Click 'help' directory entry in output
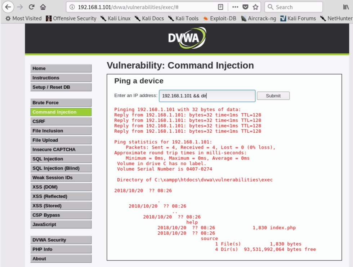 coord(192,222)
